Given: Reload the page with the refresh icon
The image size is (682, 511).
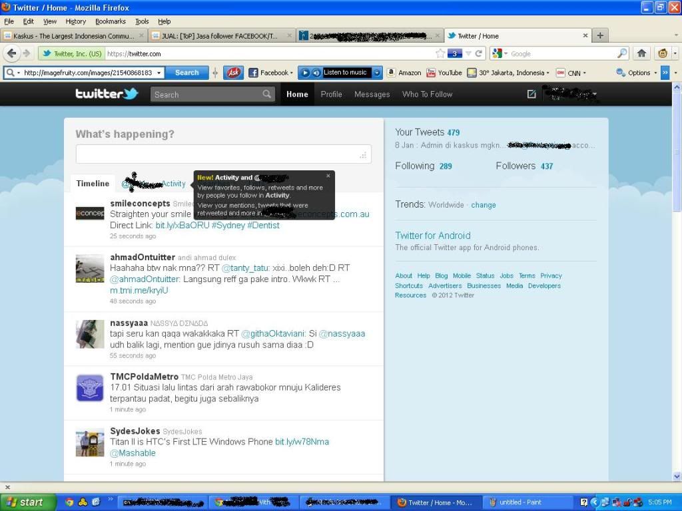Looking at the screenshot, I should pos(478,53).
